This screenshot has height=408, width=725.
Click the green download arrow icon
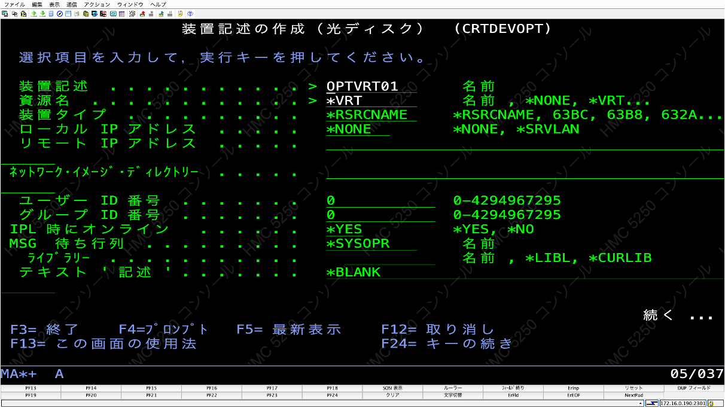pos(42,13)
